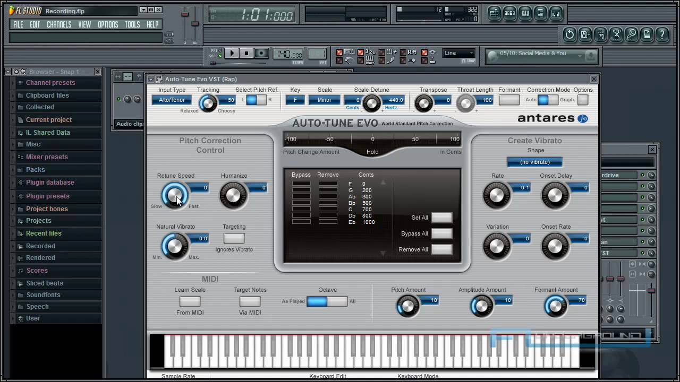This screenshot has width=680, height=382.
Task: Open the project info page icon
Action: point(647,34)
